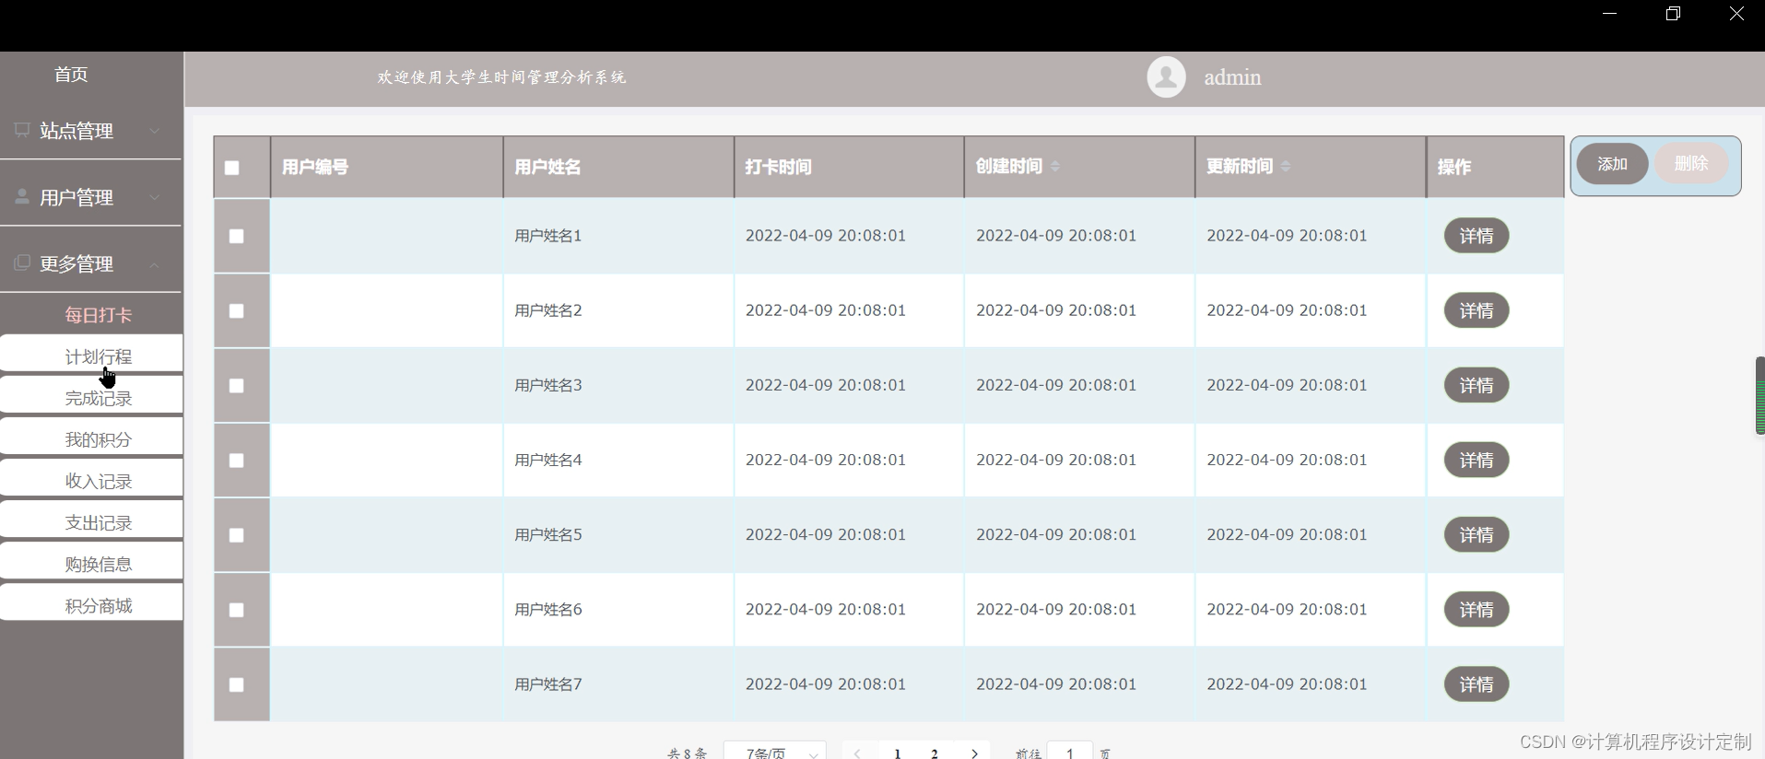Check the row for 用户姓名6
Image resolution: width=1765 pixels, height=759 pixels.
(x=237, y=610)
